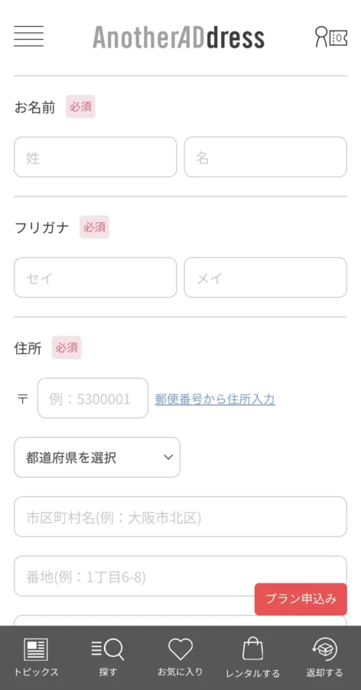Screen dimensions: 361x690
Task: Open the hamburger menu
Action: [x=28, y=37]
